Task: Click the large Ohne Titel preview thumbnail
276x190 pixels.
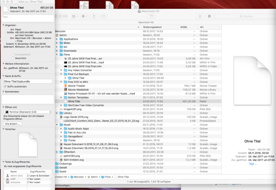Action: 252,80
